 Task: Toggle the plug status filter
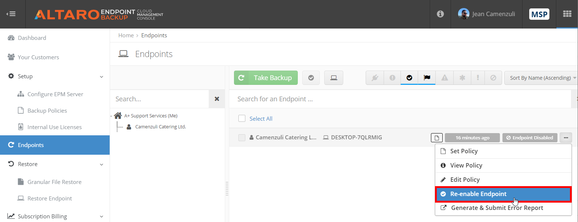pyautogui.click(x=375, y=78)
